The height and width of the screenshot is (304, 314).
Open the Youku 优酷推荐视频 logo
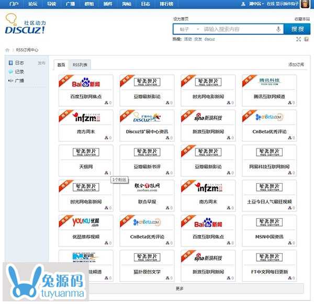coord(86,222)
